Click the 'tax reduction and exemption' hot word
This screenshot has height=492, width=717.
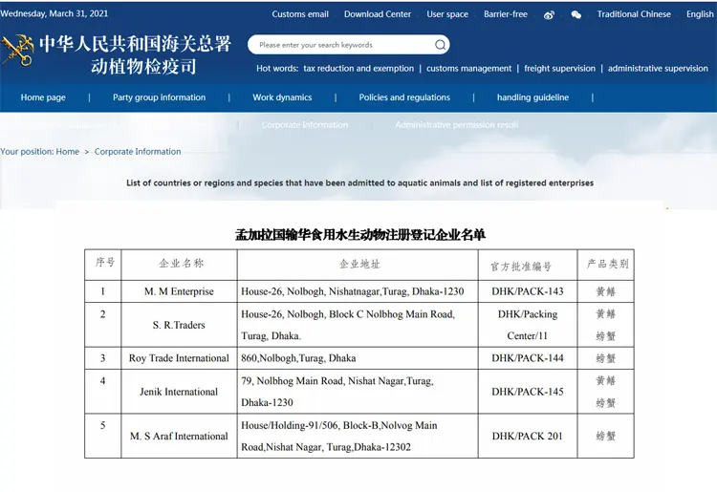(358, 69)
